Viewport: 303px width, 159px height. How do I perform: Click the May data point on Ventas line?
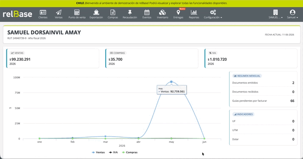[x=171, y=82]
